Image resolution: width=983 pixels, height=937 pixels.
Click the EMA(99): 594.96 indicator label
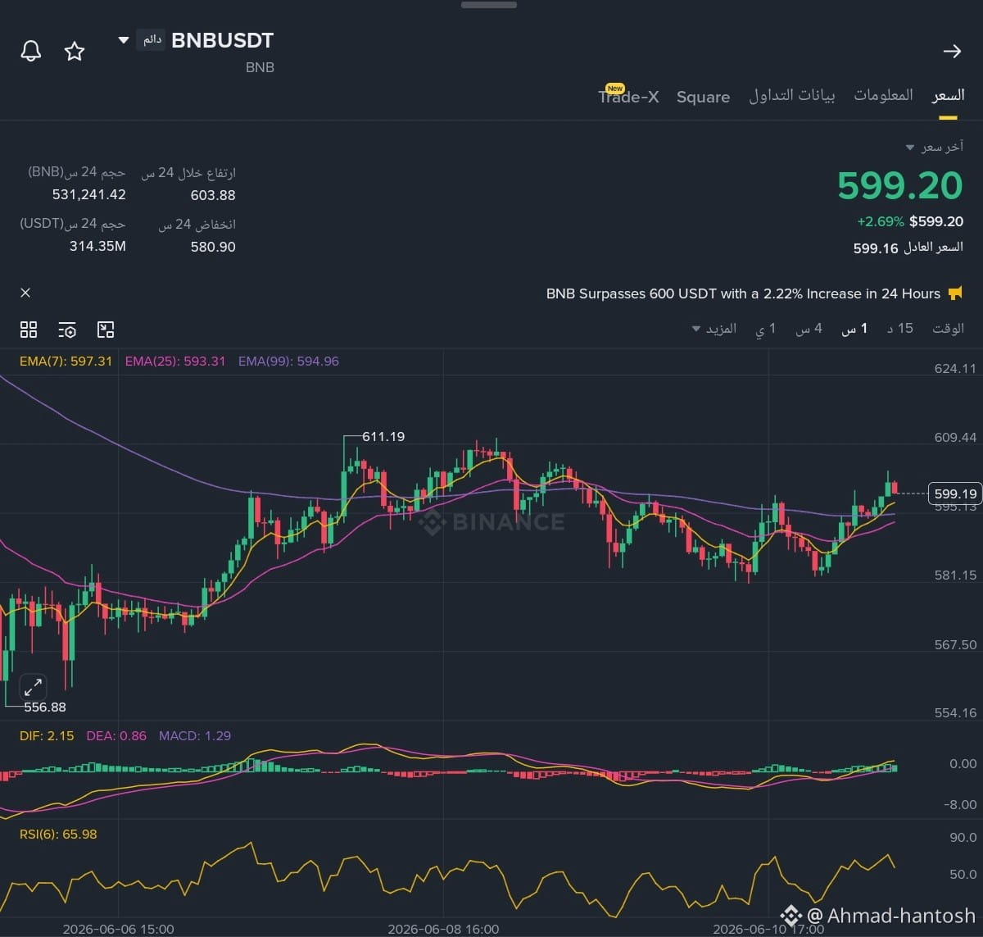(x=288, y=362)
